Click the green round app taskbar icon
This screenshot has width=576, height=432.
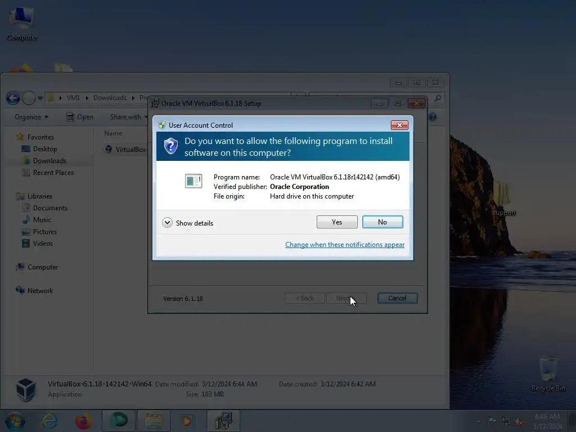point(118,421)
